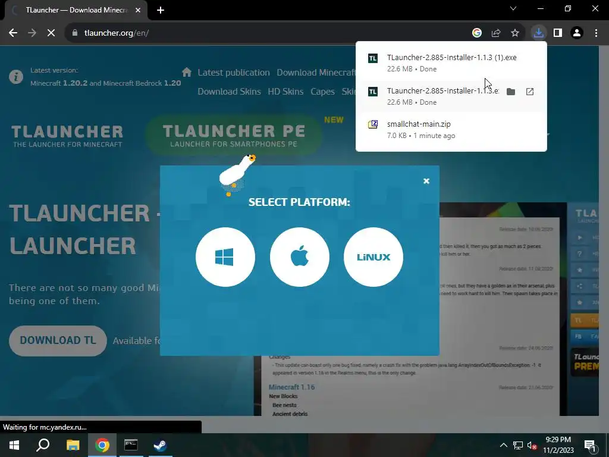Click the Chrome taskbar icon
This screenshot has width=609, height=457.
[x=102, y=445]
